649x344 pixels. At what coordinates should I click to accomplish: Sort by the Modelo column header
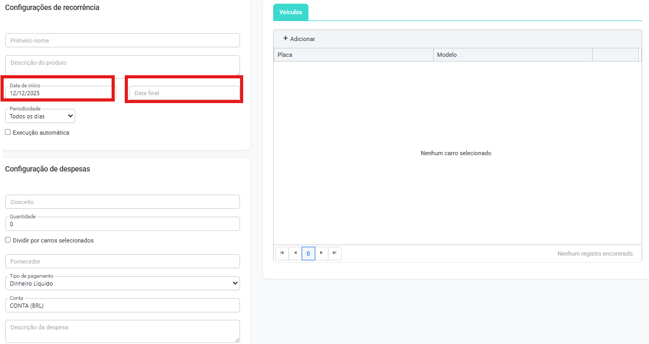(x=512, y=55)
